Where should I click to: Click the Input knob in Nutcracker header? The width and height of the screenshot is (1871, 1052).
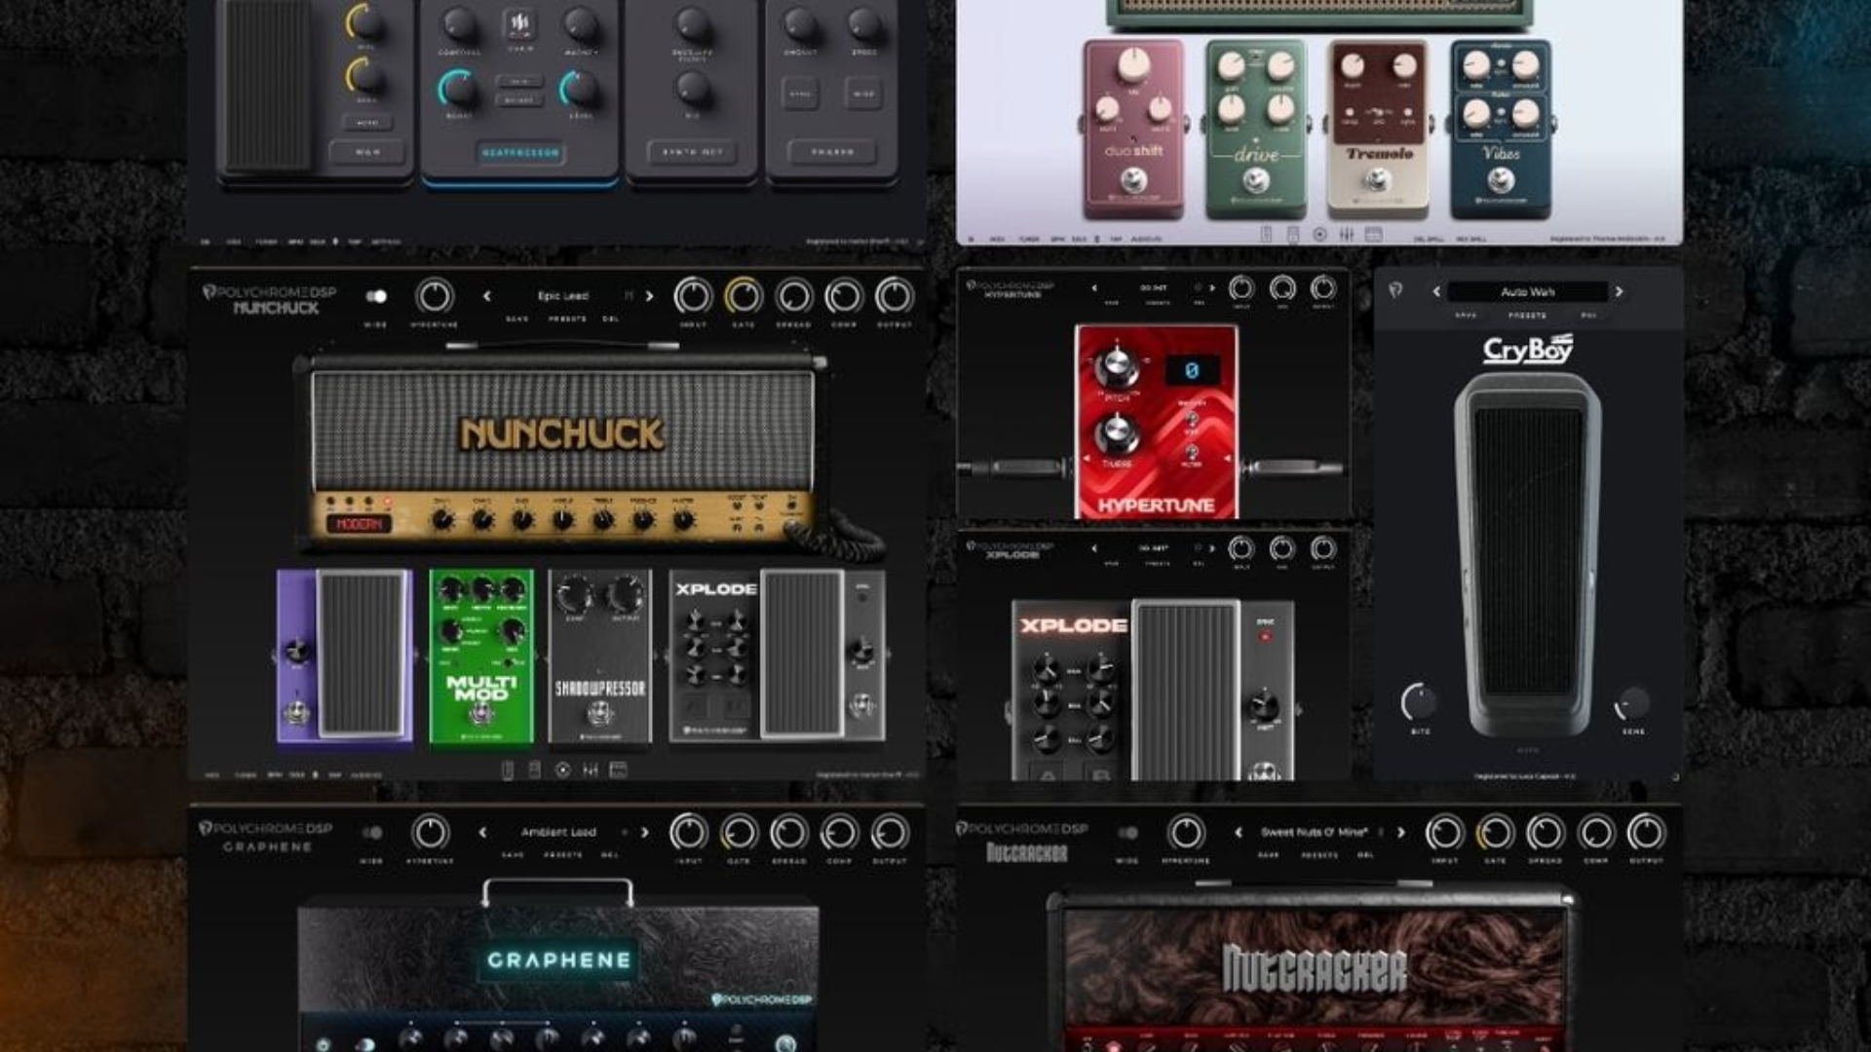1444,833
